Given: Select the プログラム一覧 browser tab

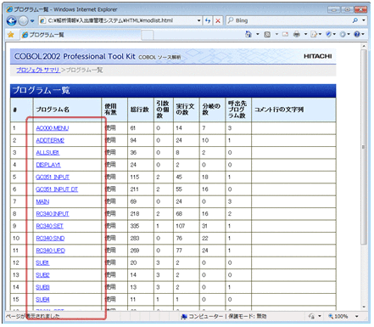Looking at the screenshot, I should [x=81, y=35].
